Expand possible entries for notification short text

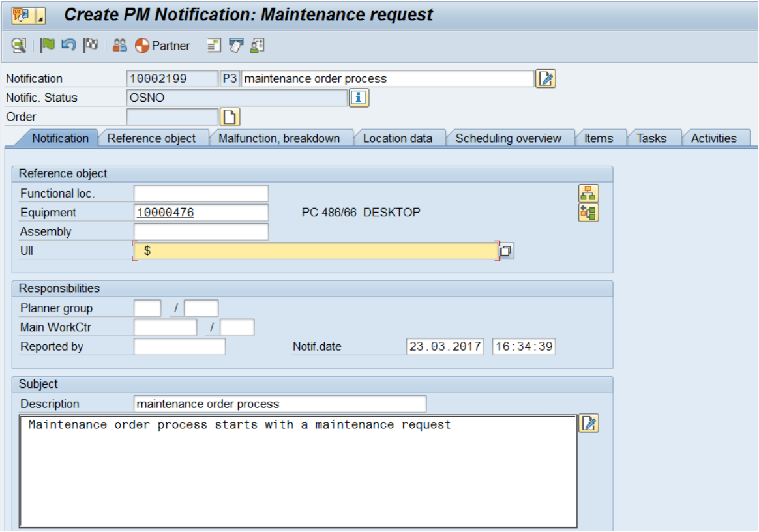tap(546, 78)
